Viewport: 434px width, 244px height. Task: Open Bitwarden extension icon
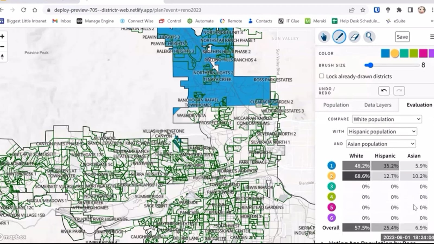pos(376,10)
